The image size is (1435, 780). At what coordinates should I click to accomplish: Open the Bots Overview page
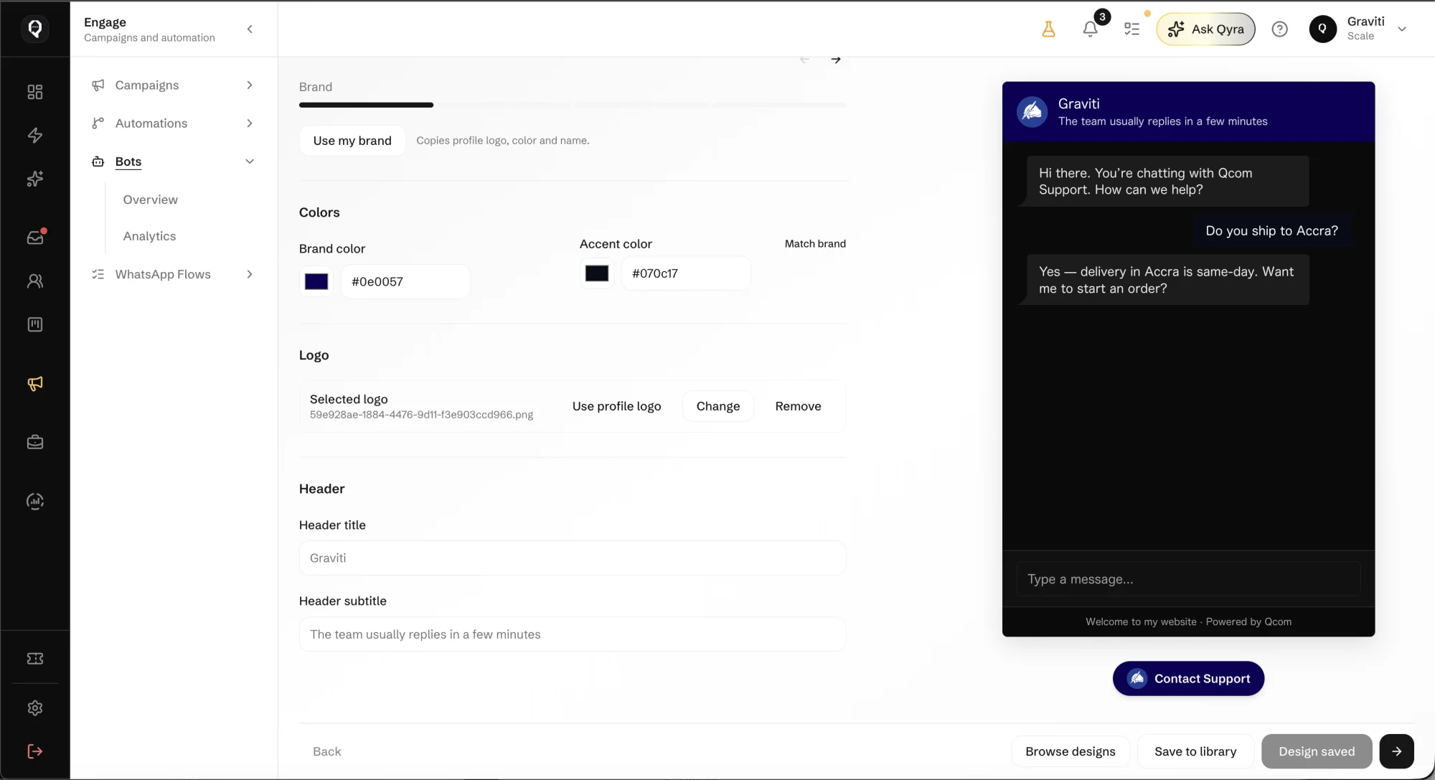pos(150,199)
